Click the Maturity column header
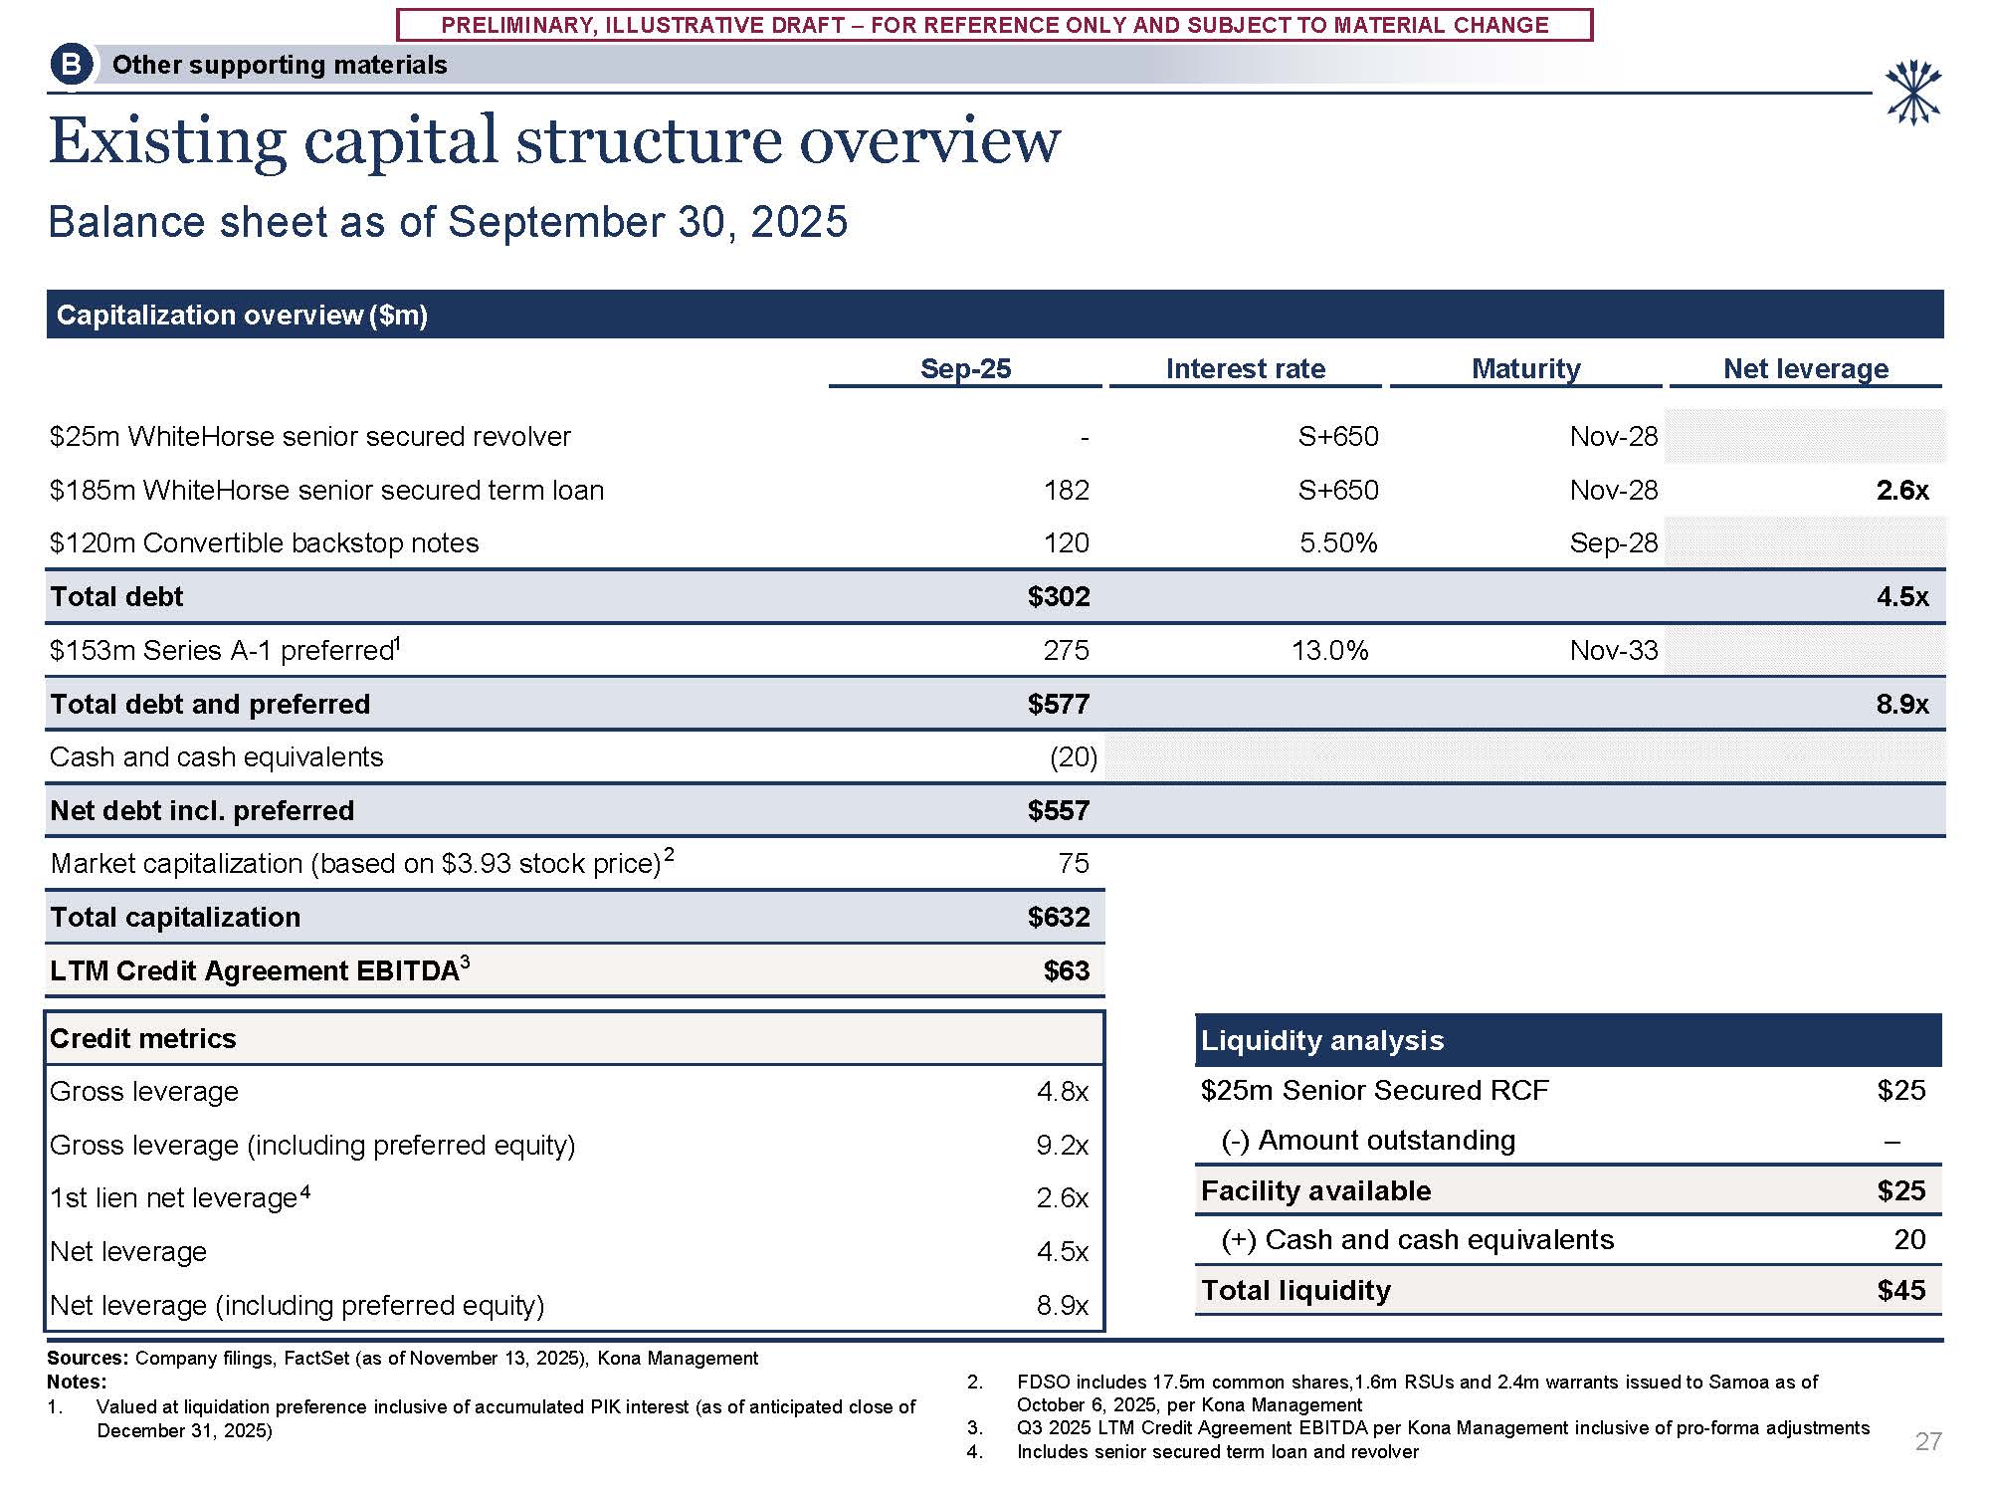 [x=1525, y=369]
